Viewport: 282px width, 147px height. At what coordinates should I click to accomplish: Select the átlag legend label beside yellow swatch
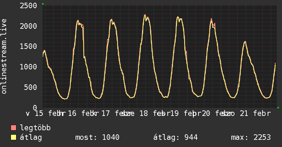click(31, 137)
